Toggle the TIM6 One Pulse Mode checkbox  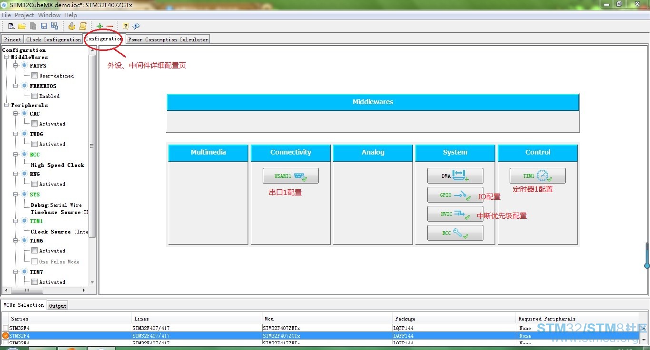(x=34, y=262)
